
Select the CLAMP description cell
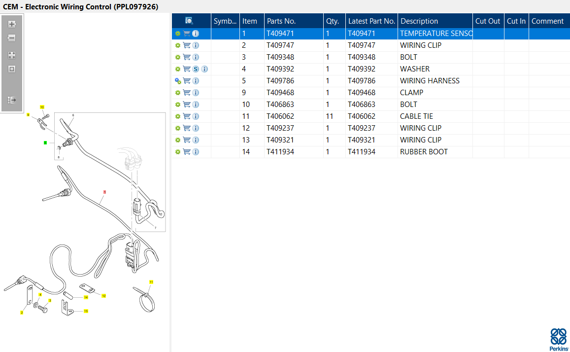click(x=435, y=93)
